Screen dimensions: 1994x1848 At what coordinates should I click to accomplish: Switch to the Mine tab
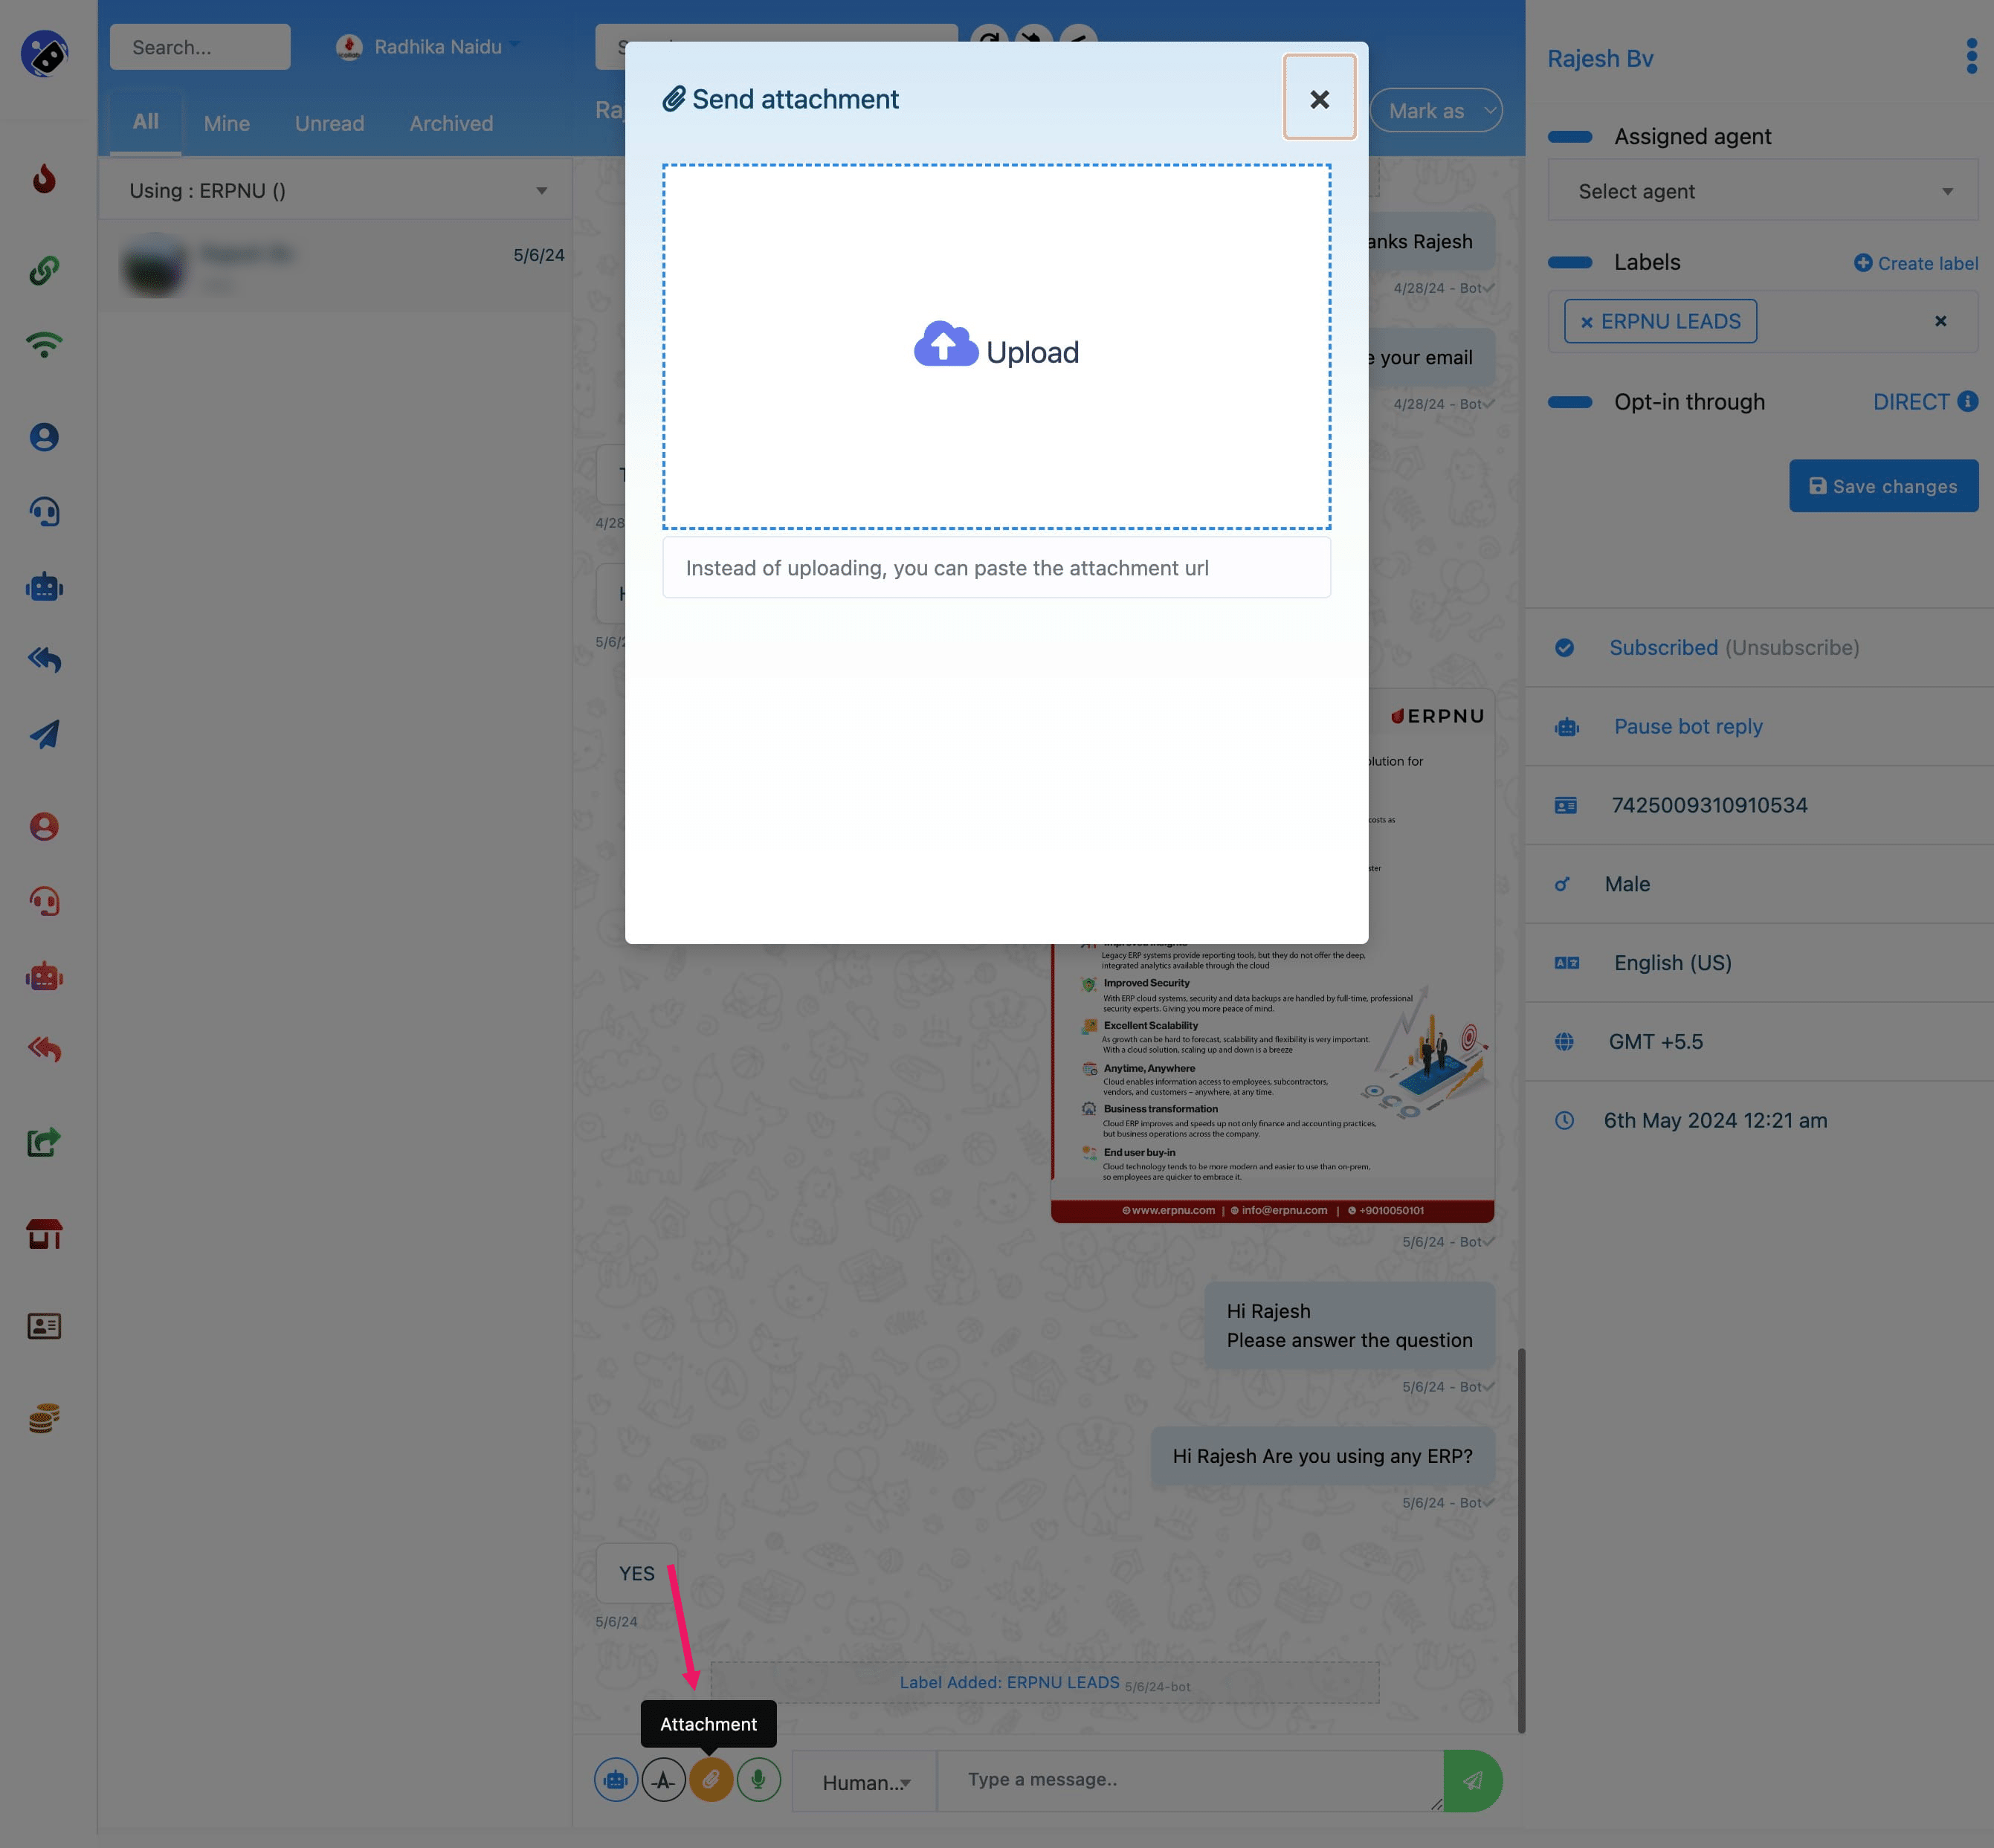226,122
